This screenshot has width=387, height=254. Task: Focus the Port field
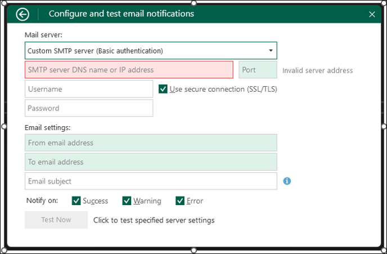(258, 70)
